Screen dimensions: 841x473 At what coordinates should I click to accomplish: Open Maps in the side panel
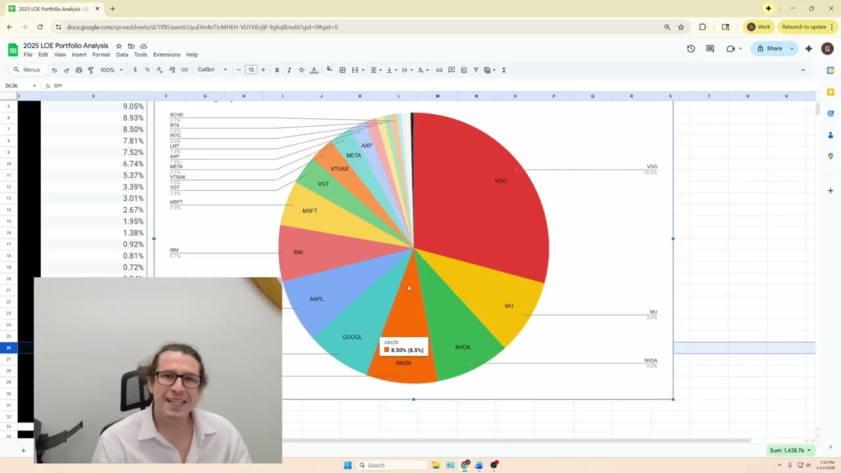coord(830,156)
